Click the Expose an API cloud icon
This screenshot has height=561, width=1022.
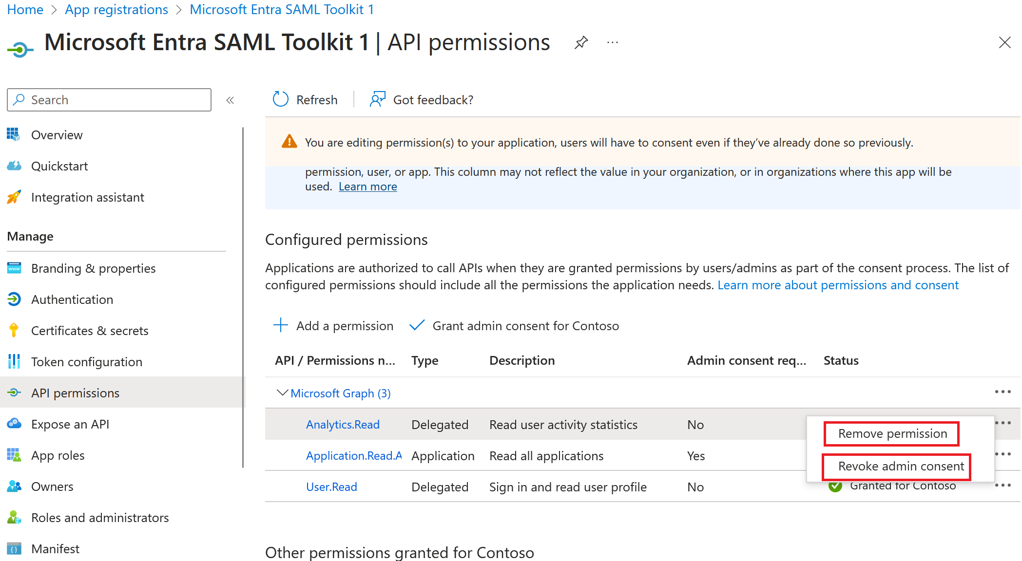pyautogui.click(x=14, y=424)
